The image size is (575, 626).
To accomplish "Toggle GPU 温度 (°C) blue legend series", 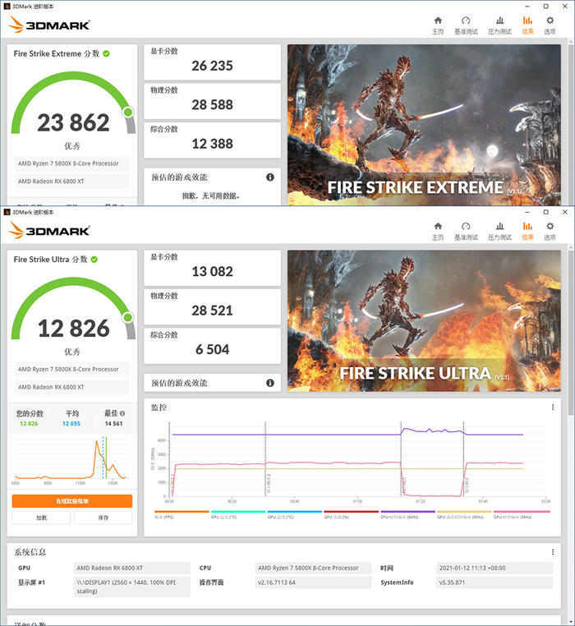I will (x=295, y=513).
